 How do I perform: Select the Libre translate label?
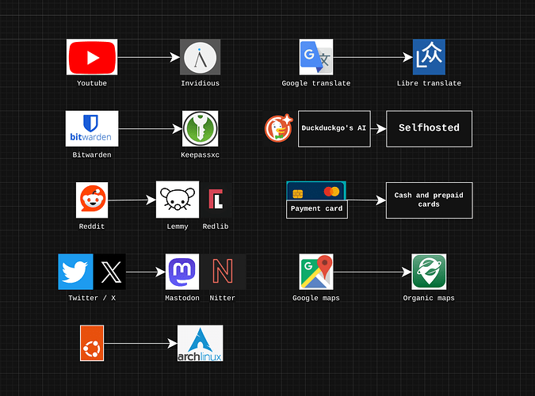429,83
